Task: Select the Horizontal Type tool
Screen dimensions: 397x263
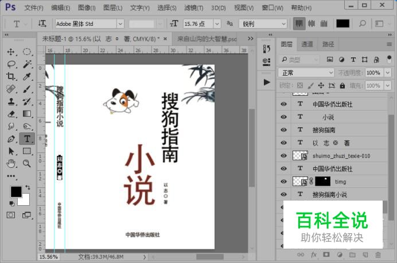Action: (27, 139)
